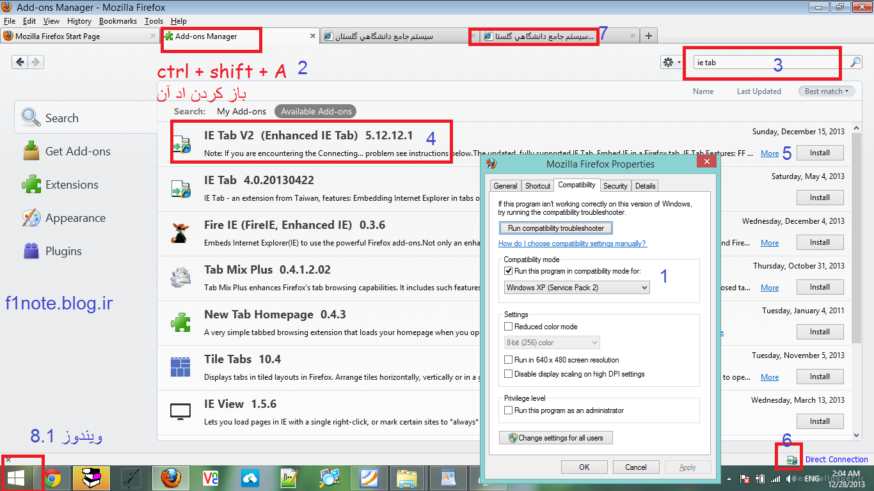Open the gear tools menu for all add-ons
This screenshot has width=874, height=491.
[x=671, y=62]
